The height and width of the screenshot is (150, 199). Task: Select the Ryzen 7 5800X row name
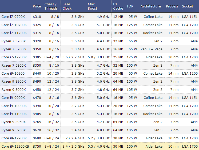[14, 66]
